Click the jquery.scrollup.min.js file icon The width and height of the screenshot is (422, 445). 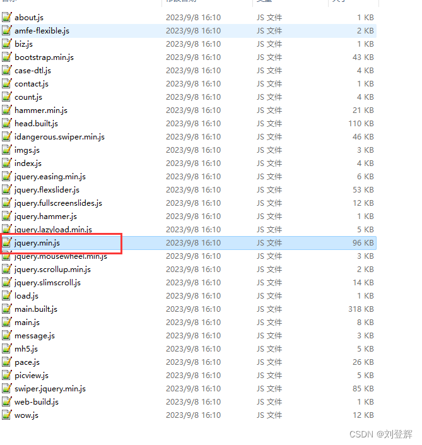tap(7, 270)
